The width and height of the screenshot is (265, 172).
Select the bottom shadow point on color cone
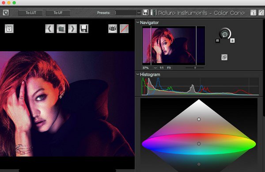pos(199,164)
